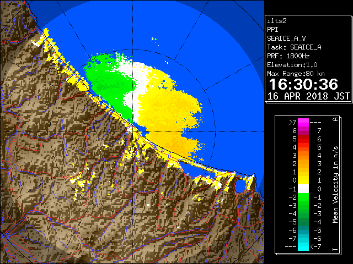Select the '16 APR 2018 JST' date
The height and width of the screenshot is (264, 353).
(x=308, y=96)
